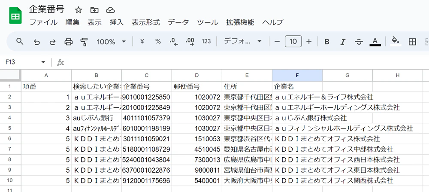Click cell ＫＤＤＩまとめてオフィス関西株式会社

pos(297,180)
